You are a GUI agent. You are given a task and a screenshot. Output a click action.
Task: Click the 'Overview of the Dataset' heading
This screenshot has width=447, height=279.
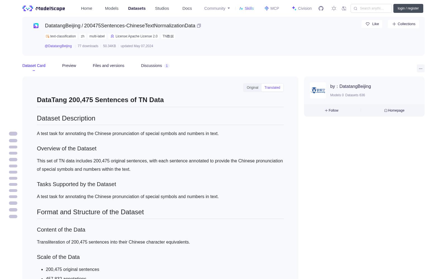66,148
